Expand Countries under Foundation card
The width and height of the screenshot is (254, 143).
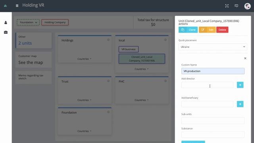click(84, 131)
